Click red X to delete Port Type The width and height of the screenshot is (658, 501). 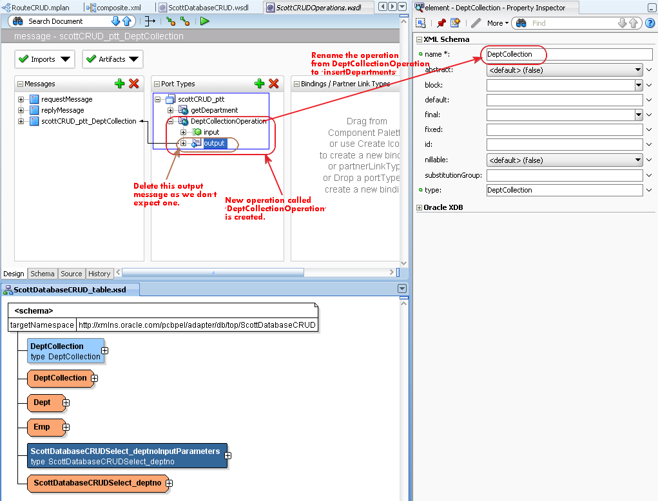coord(274,84)
